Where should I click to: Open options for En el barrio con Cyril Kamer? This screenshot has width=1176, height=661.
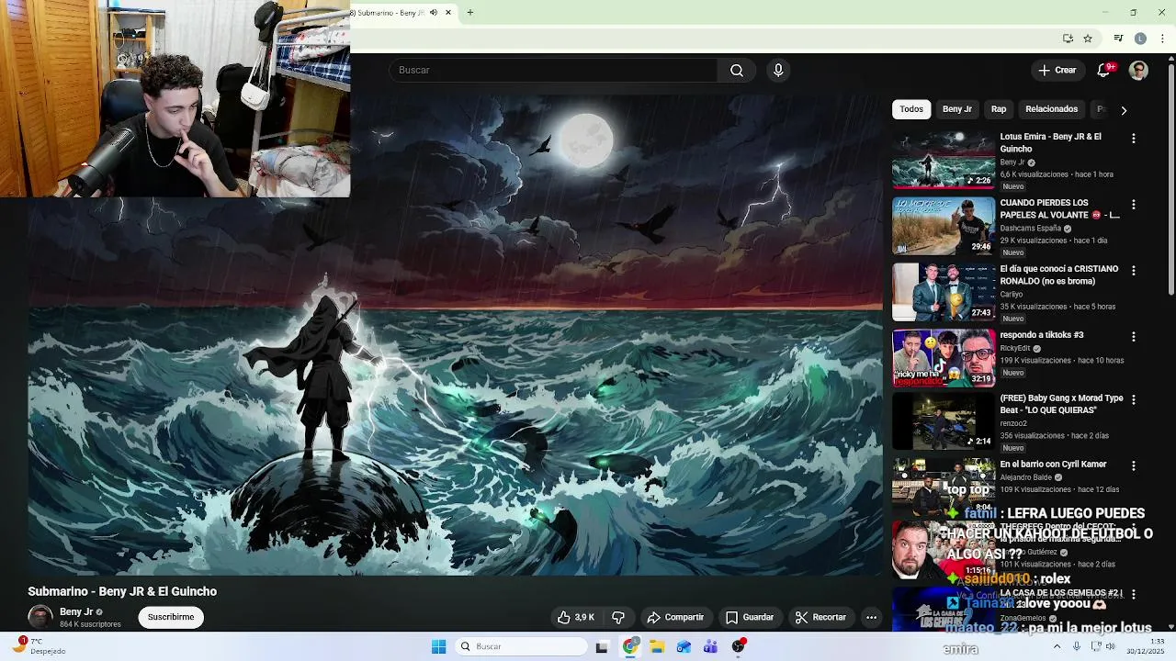(x=1133, y=465)
